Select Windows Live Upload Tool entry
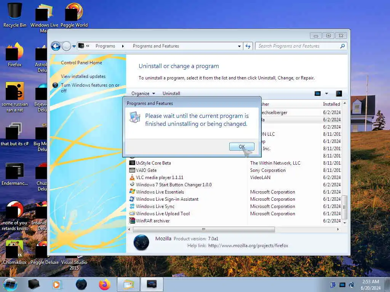 pyautogui.click(x=163, y=213)
